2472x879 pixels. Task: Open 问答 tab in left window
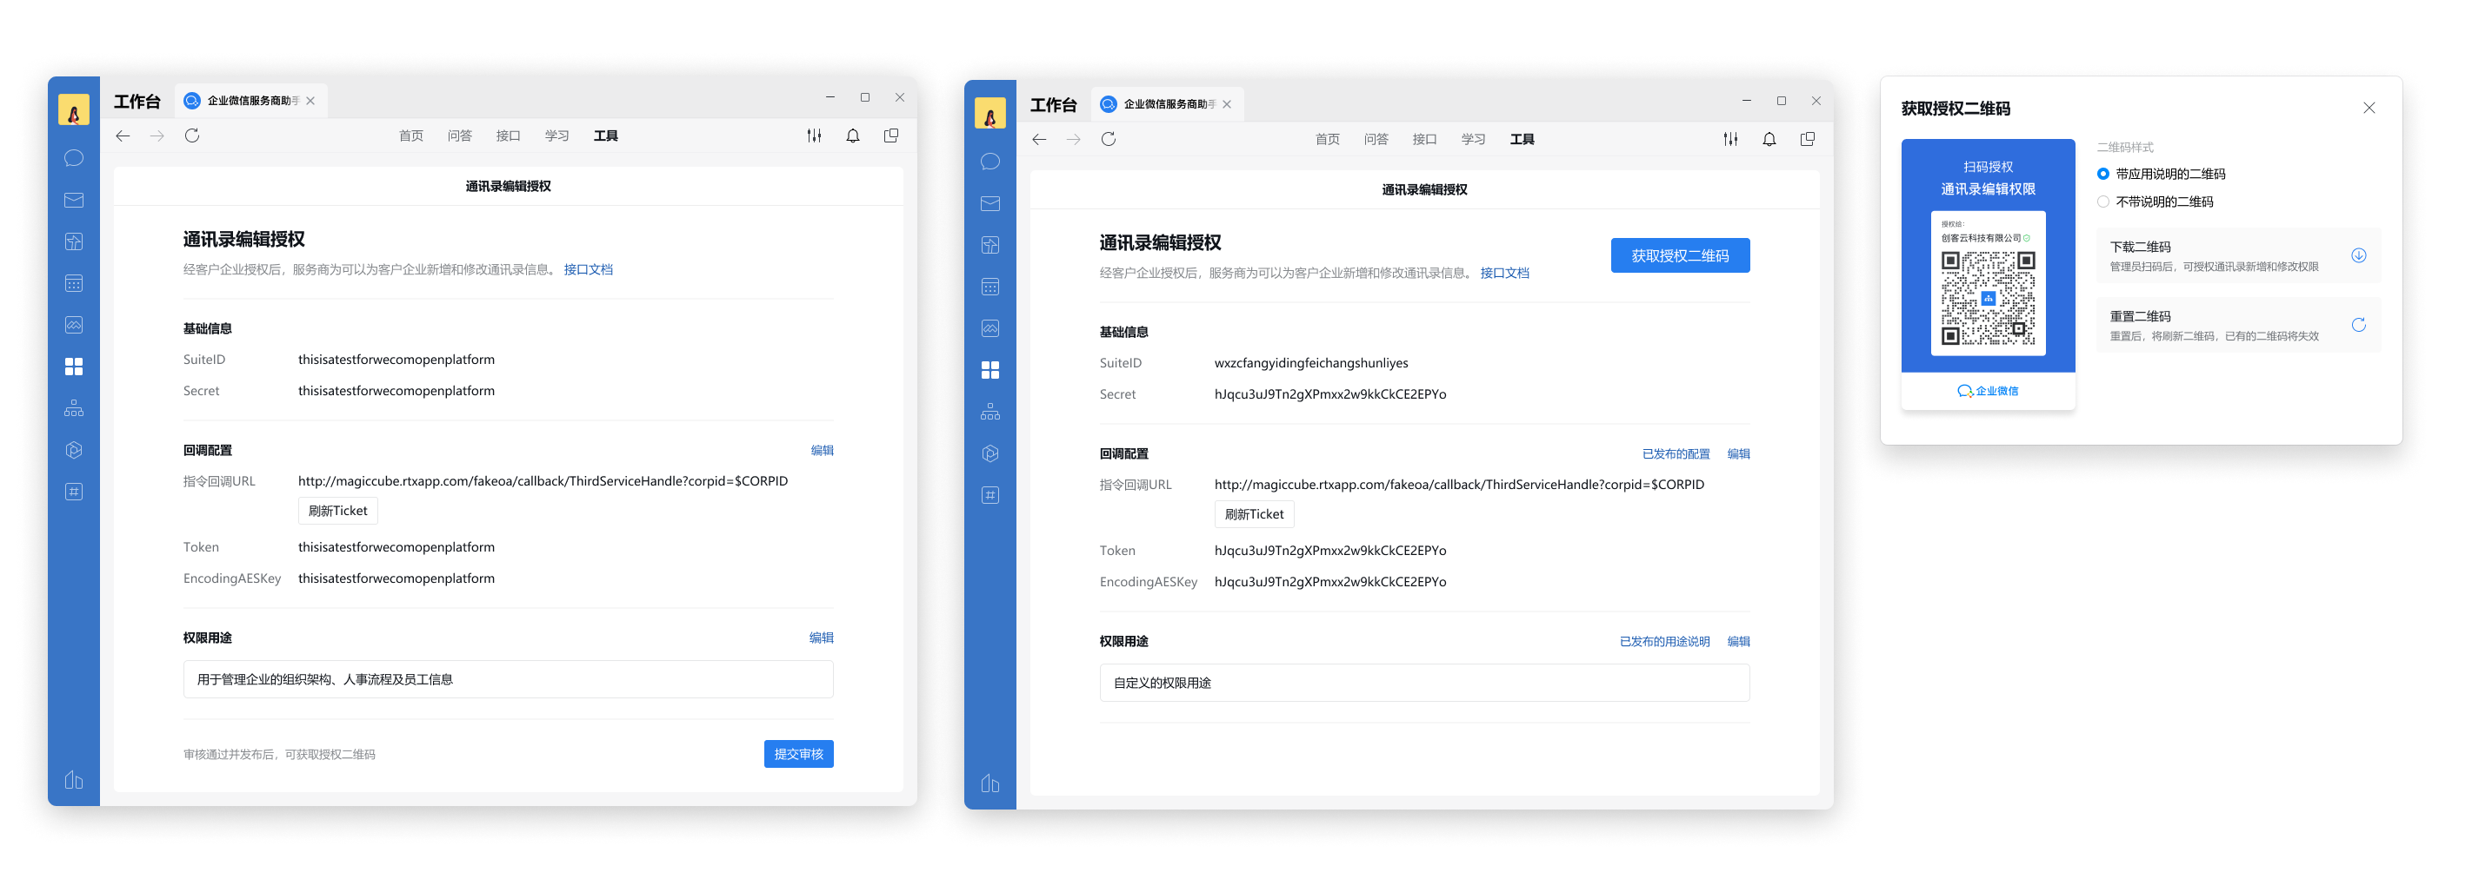(460, 136)
